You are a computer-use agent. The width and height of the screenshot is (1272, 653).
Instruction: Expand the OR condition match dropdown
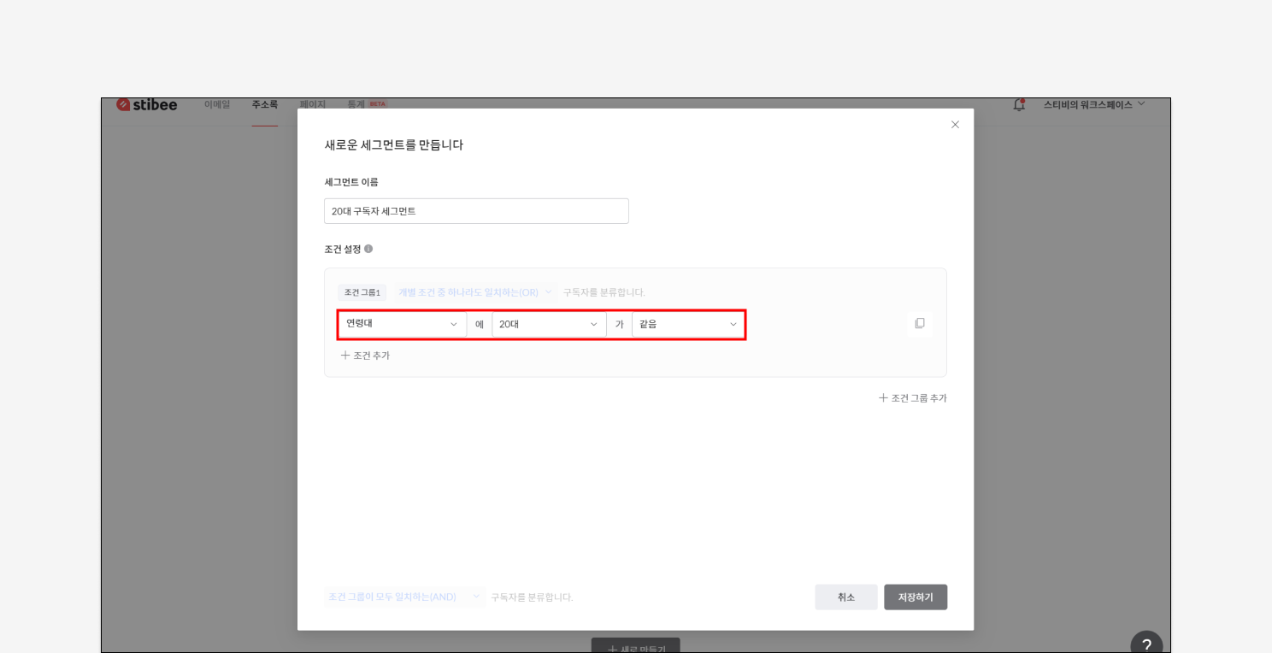pos(475,292)
